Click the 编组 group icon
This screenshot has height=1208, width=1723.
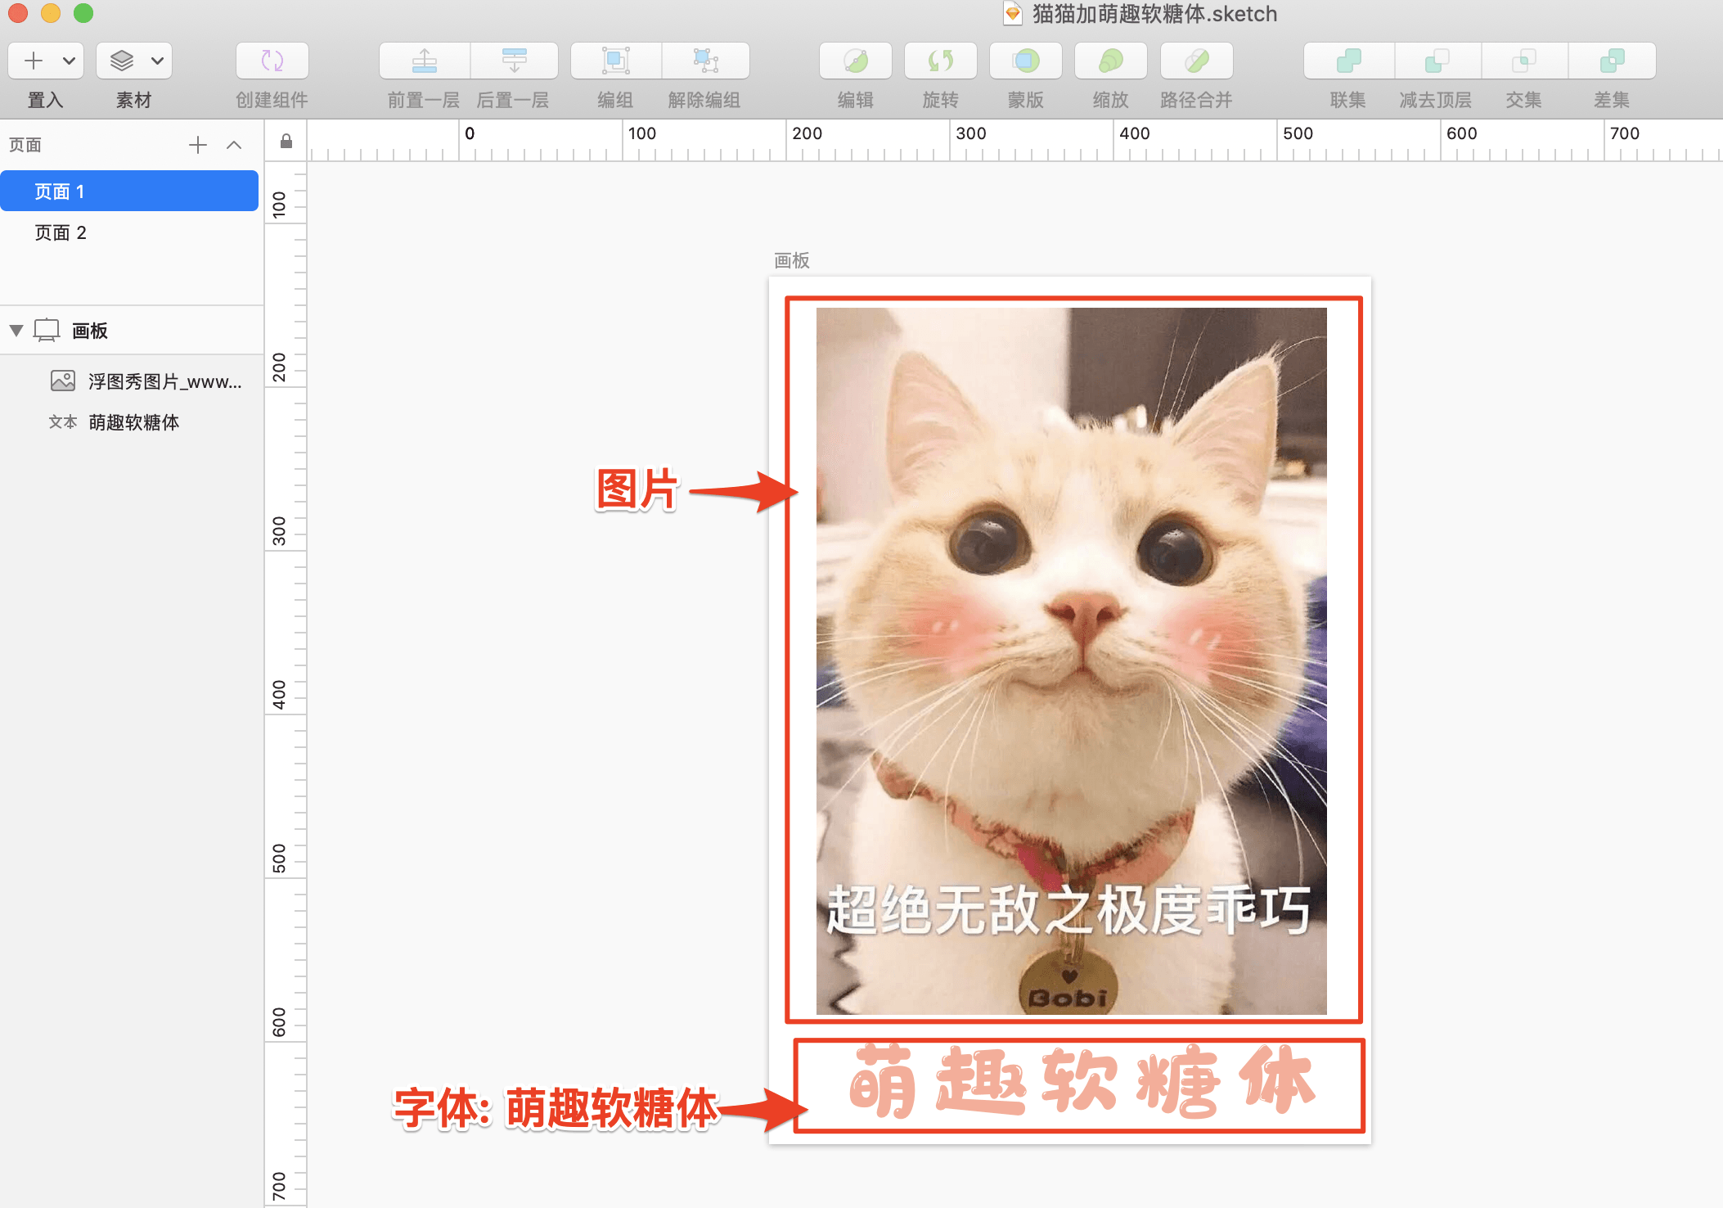[615, 61]
